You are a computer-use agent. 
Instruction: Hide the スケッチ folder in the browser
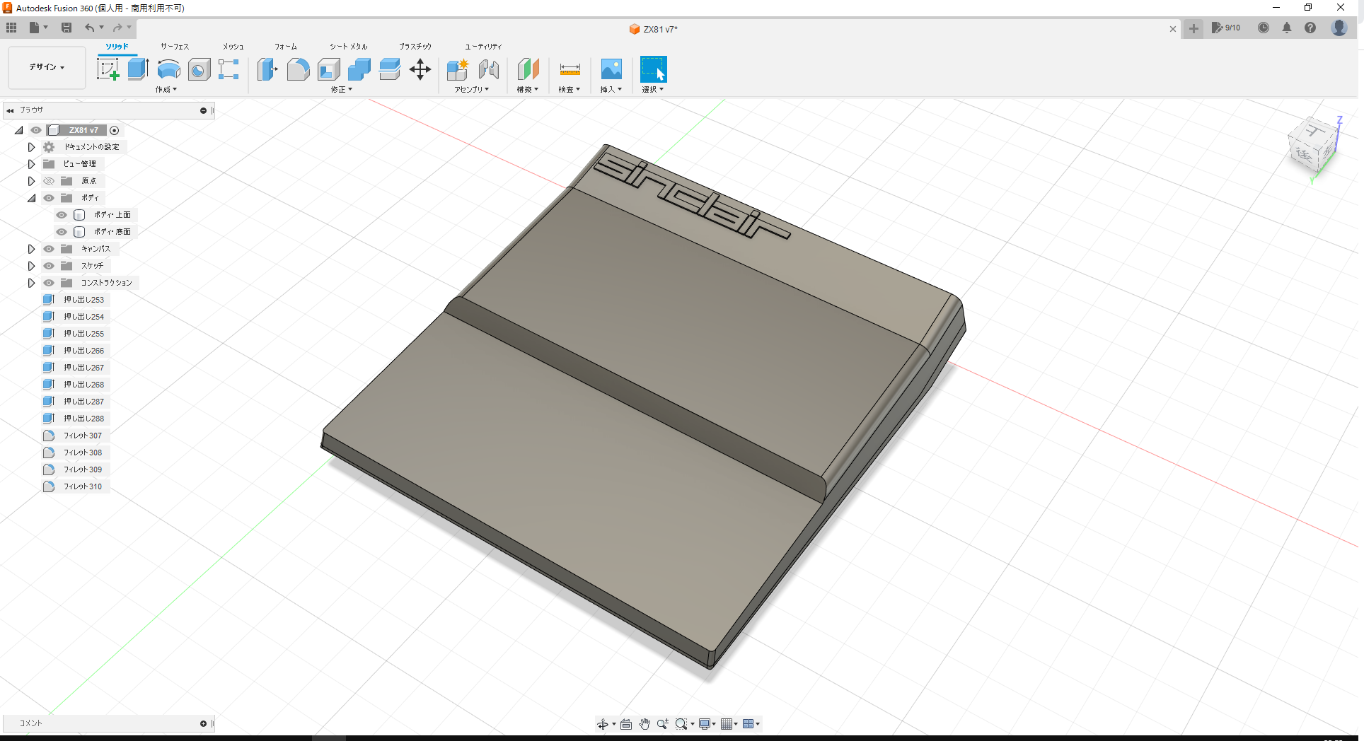click(x=48, y=265)
